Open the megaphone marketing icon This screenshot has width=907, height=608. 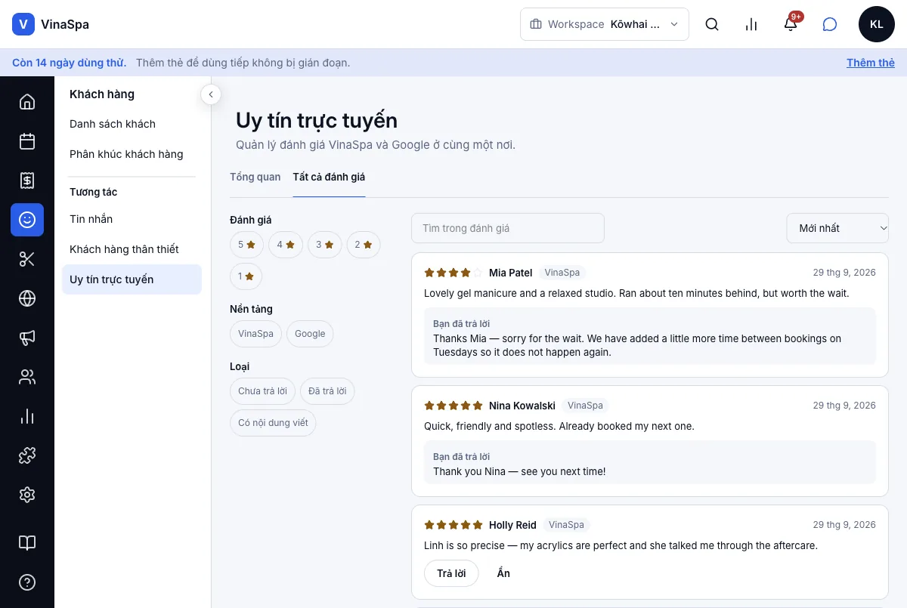tap(27, 338)
